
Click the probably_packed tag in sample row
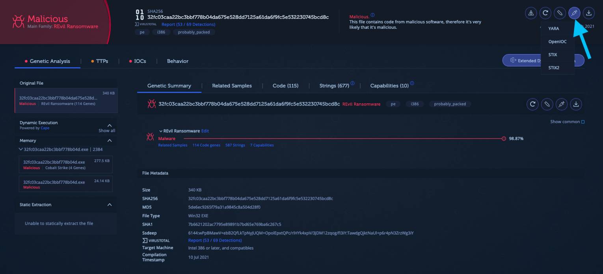tap(450, 104)
